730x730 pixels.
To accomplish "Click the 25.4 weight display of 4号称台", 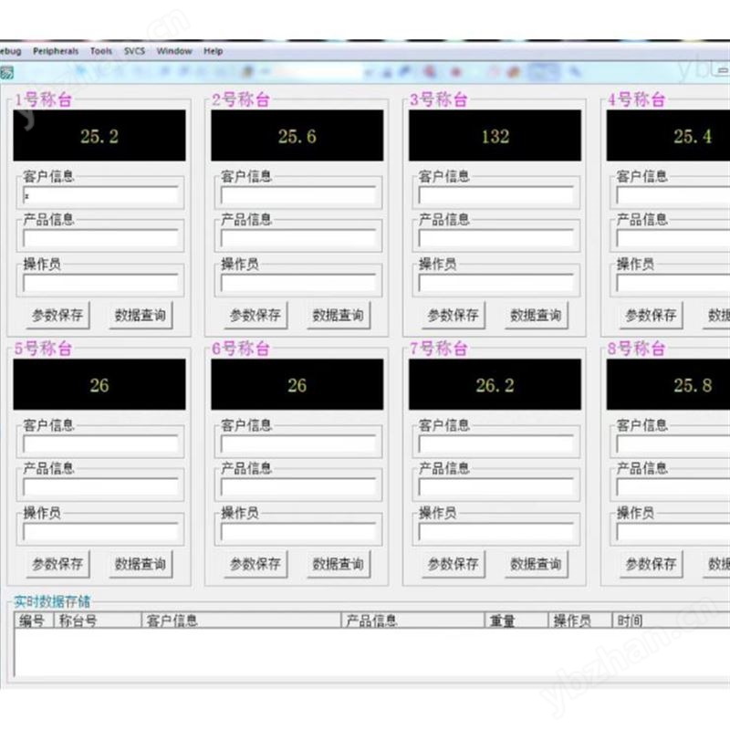I will [x=669, y=135].
